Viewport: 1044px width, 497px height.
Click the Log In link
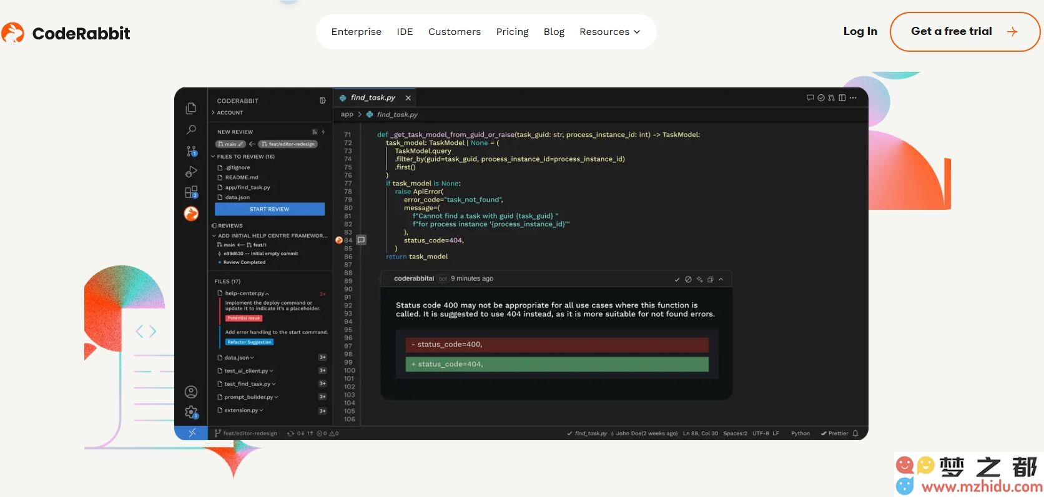860,31
